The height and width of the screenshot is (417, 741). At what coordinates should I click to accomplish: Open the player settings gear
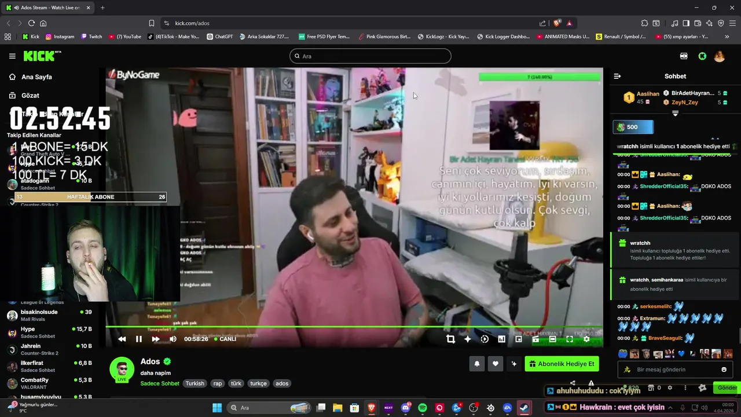(x=586, y=339)
